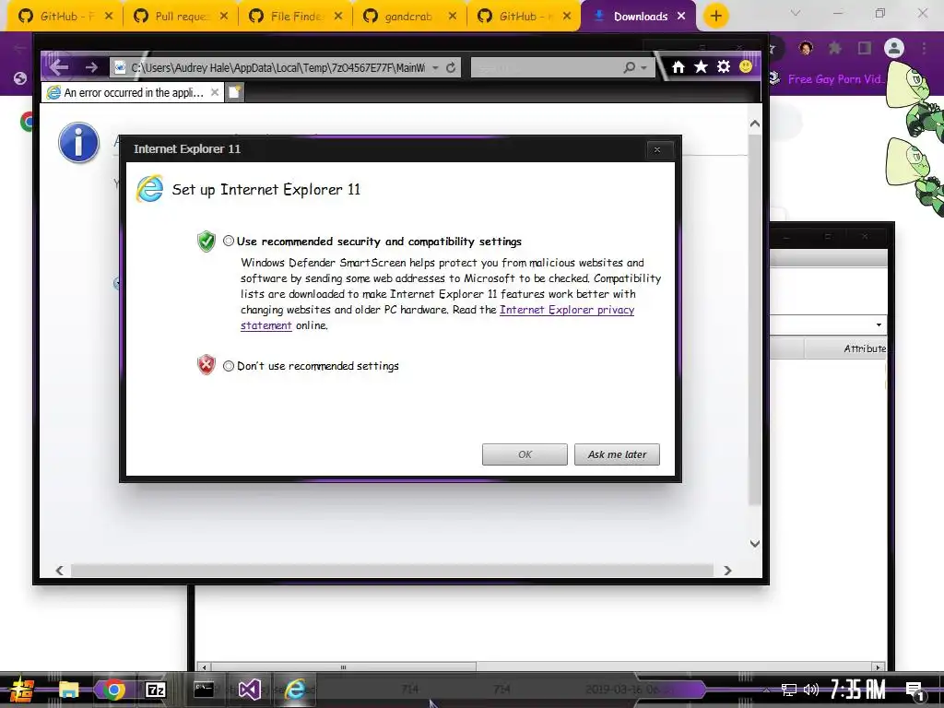
Task: Click volume speaker icon in system tray
Action: tap(810, 690)
